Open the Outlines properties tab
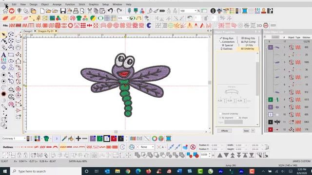This screenshot has width=312, height=175. [226, 49]
